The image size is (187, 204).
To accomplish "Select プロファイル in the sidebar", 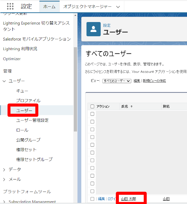I will coord(28,101).
